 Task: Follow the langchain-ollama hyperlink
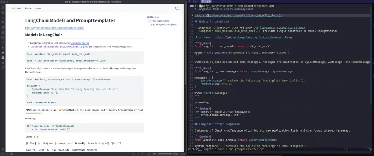[80, 43]
